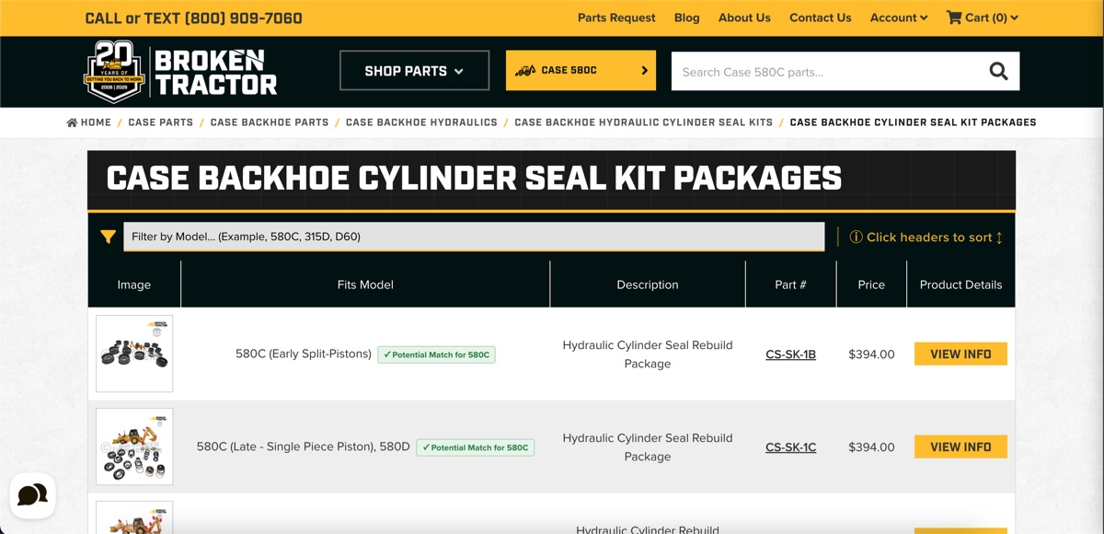Go to Case Backhoe Hydraulics breadcrumb
Image resolution: width=1104 pixels, height=534 pixels.
(421, 122)
